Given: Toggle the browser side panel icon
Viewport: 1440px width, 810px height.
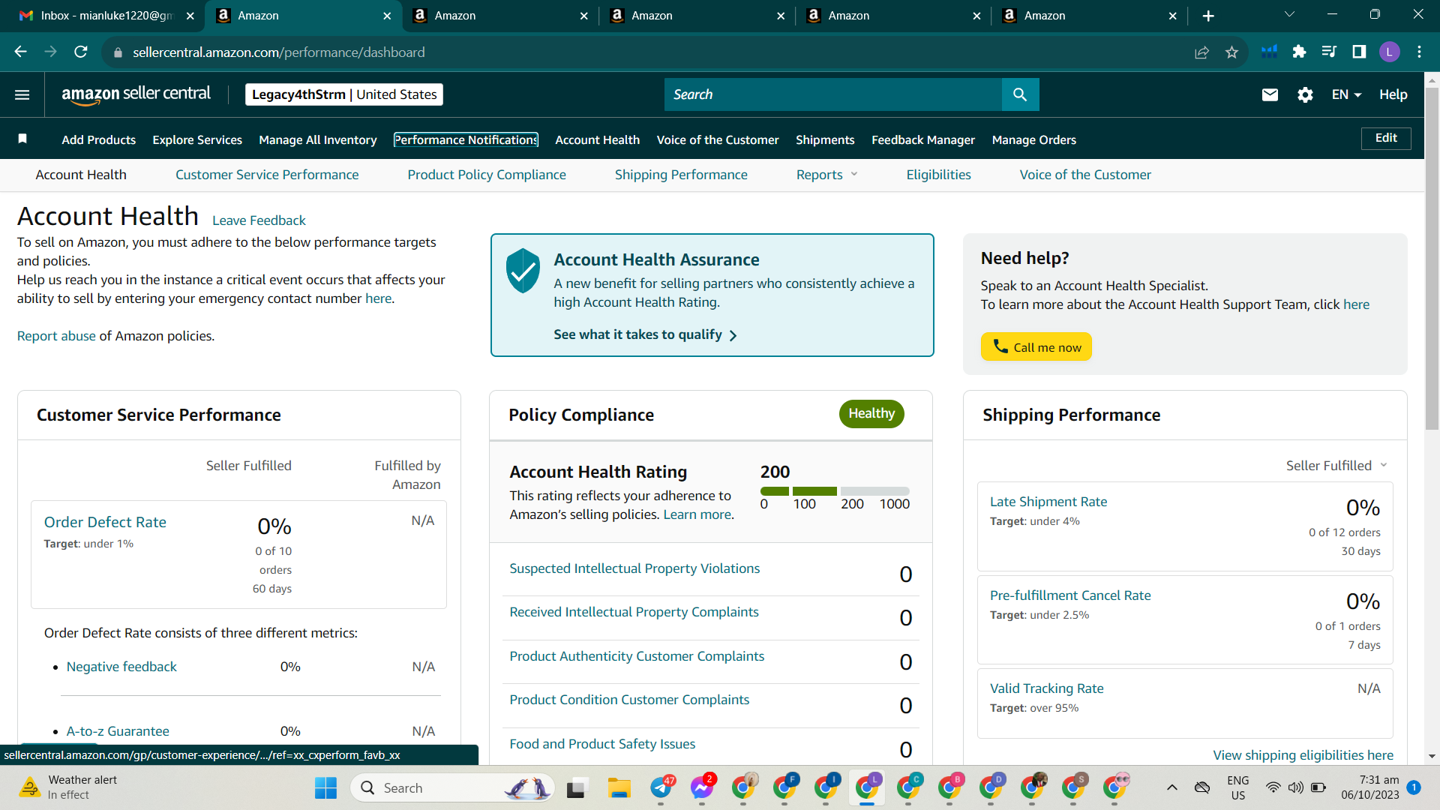Looking at the screenshot, I should pyautogui.click(x=1359, y=52).
